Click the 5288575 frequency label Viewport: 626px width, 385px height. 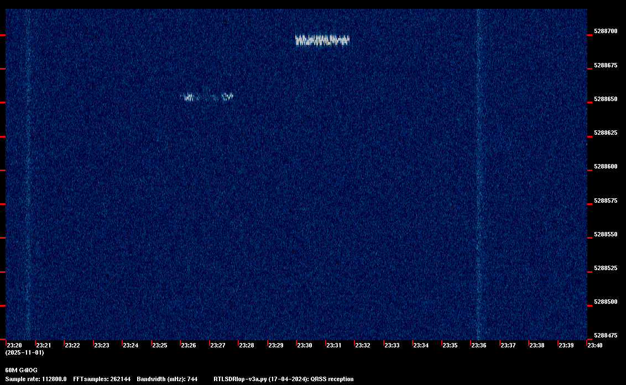pos(605,201)
